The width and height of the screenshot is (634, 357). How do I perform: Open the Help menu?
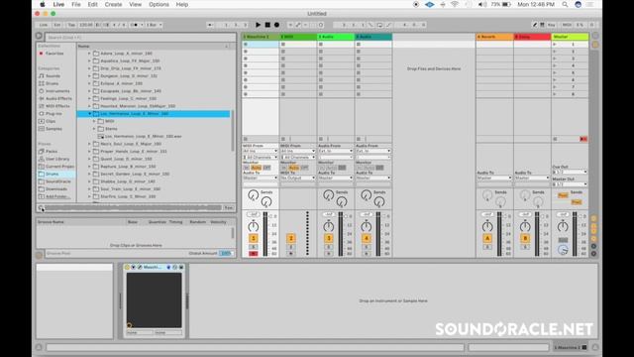click(182, 4)
